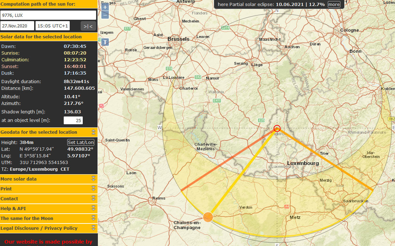Open The same for the Moon
This screenshot has height=246, width=395.
[x=49, y=218]
